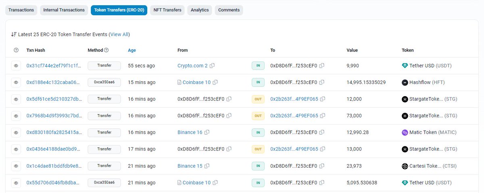484x193 pixels.
Task: Switch to the Analytics tab
Action: click(x=200, y=10)
